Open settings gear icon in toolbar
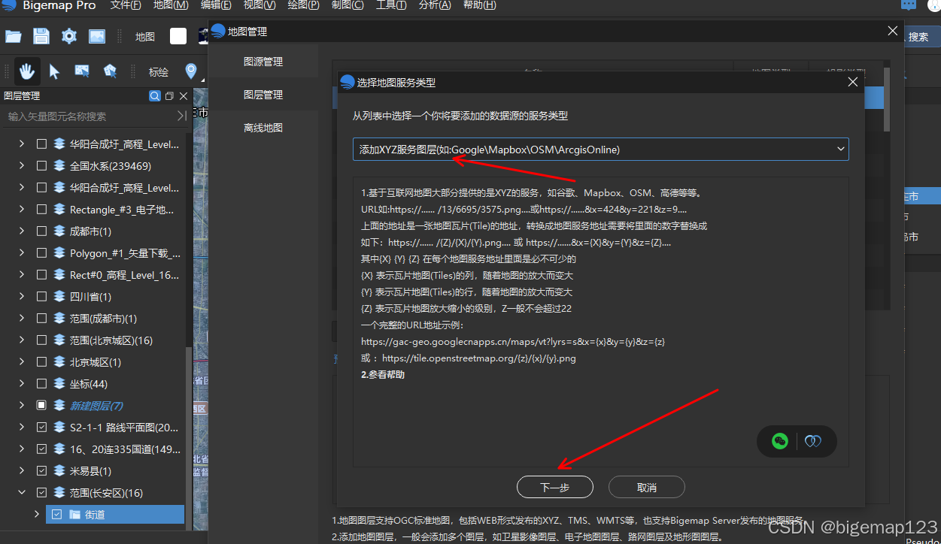 click(x=69, y=36)
